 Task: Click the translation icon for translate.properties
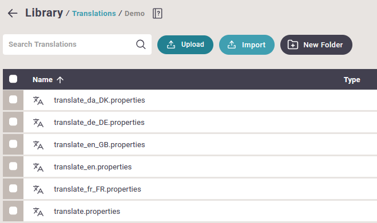(x=38, y=212)
